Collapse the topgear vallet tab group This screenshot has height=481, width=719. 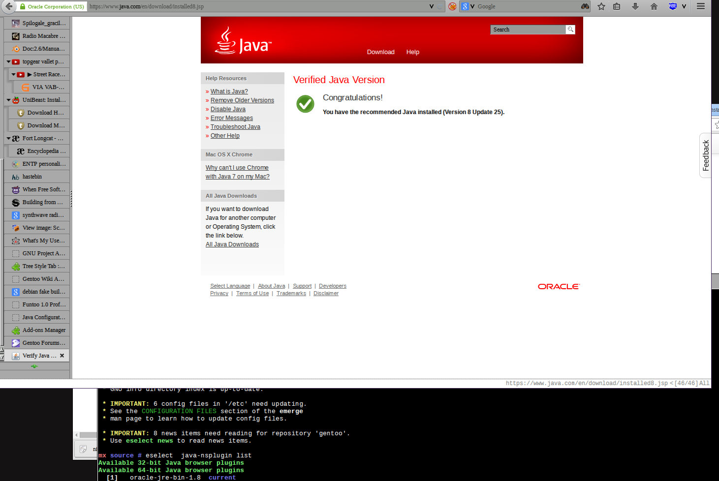[8, 61]
